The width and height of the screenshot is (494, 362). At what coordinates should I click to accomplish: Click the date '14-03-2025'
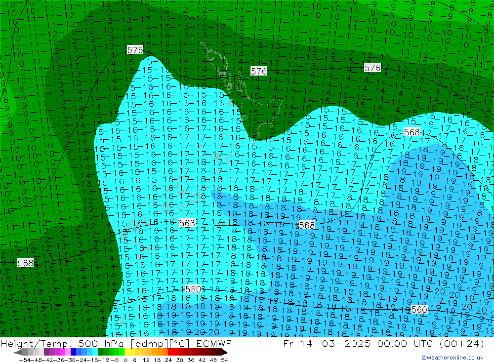[335, 343]
